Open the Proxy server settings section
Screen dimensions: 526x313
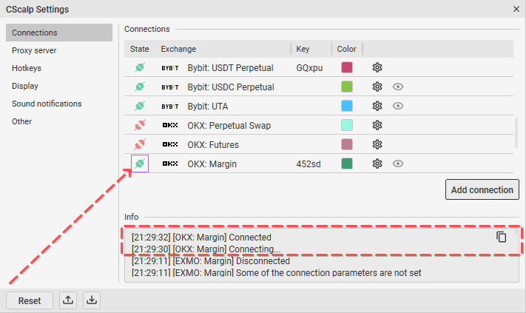coord(34,50)
